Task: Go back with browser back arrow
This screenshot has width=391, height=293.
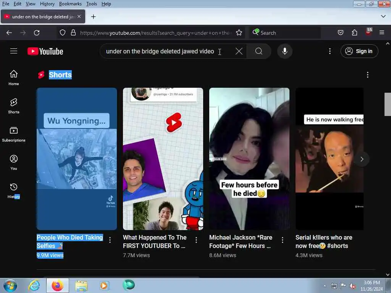Action: (9, 33)
